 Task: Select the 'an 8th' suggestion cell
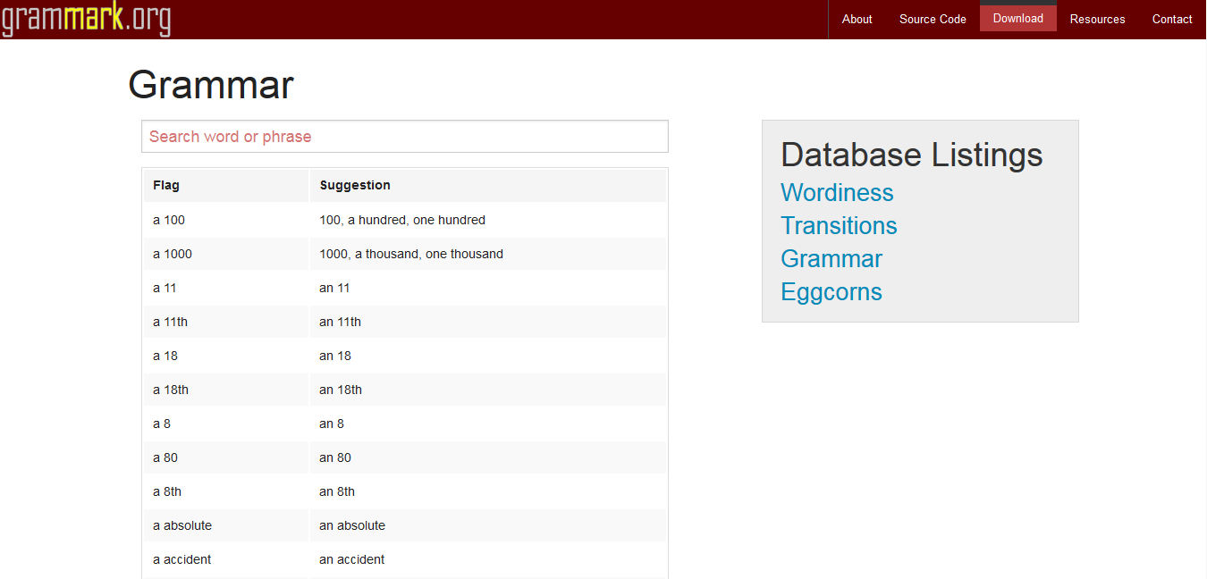click(488, 491)
